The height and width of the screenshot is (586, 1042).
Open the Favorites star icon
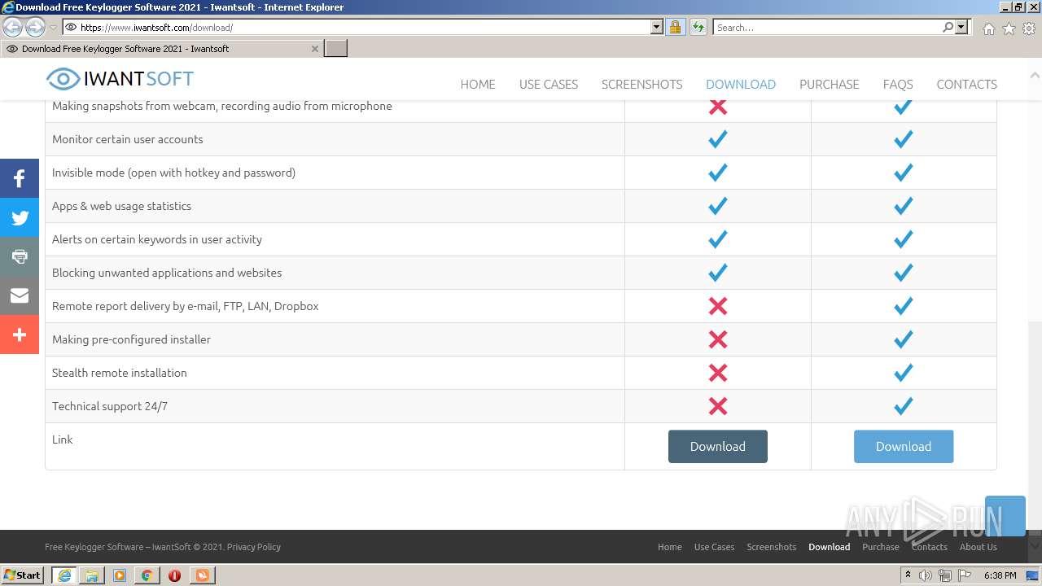click(1009, 28)
